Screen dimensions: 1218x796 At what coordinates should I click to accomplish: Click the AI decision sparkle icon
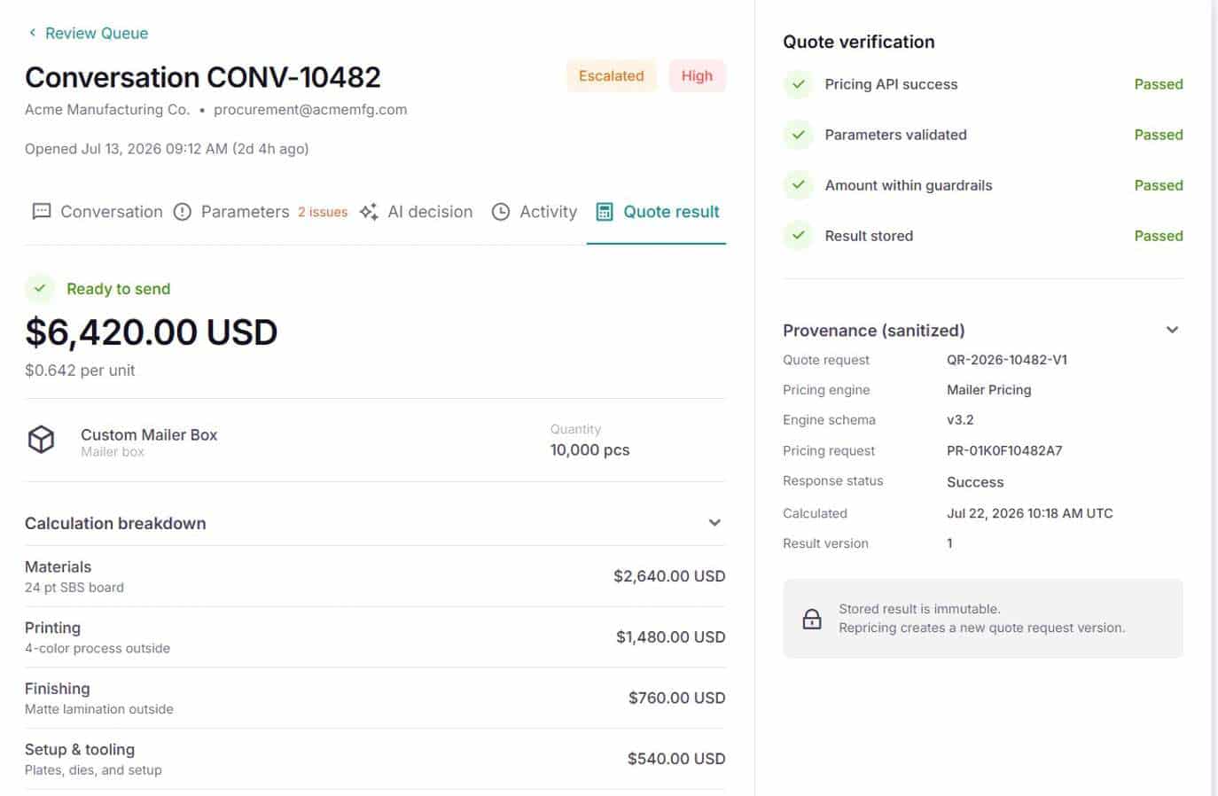[x=369, y=212]
